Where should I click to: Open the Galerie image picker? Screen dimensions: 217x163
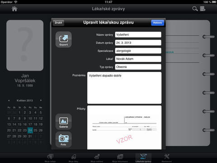[x=63, y=122]
